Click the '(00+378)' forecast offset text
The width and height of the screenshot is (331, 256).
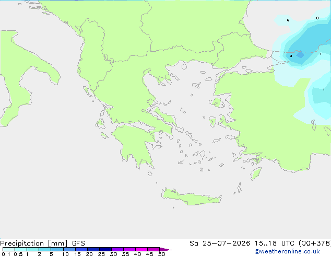[315, 243]
